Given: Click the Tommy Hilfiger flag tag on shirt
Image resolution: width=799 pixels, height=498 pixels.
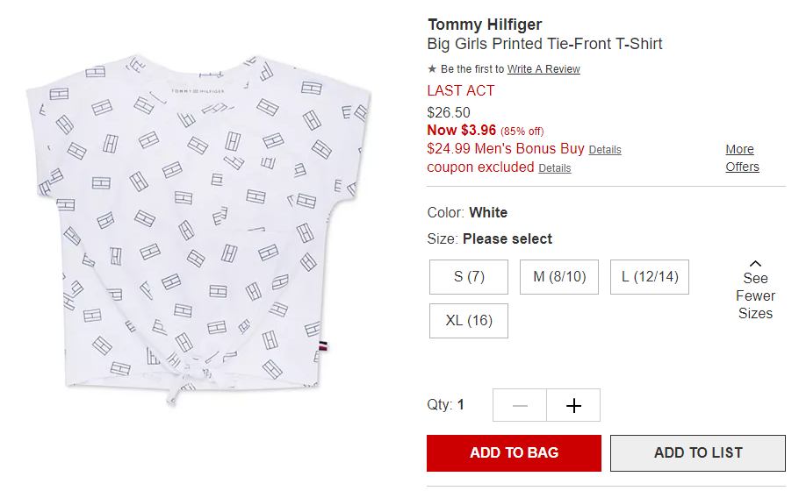Looking at the screenshot, I should point(323,346).
